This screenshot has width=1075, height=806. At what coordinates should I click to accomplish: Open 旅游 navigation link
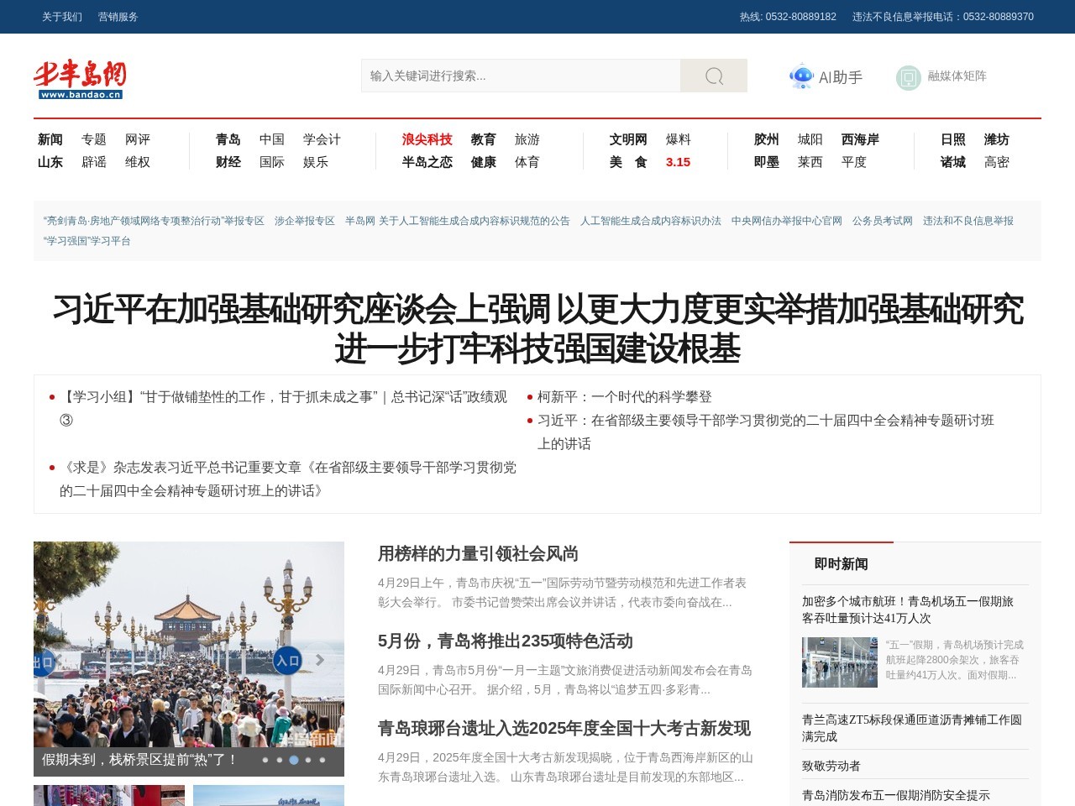coord(527,139)
